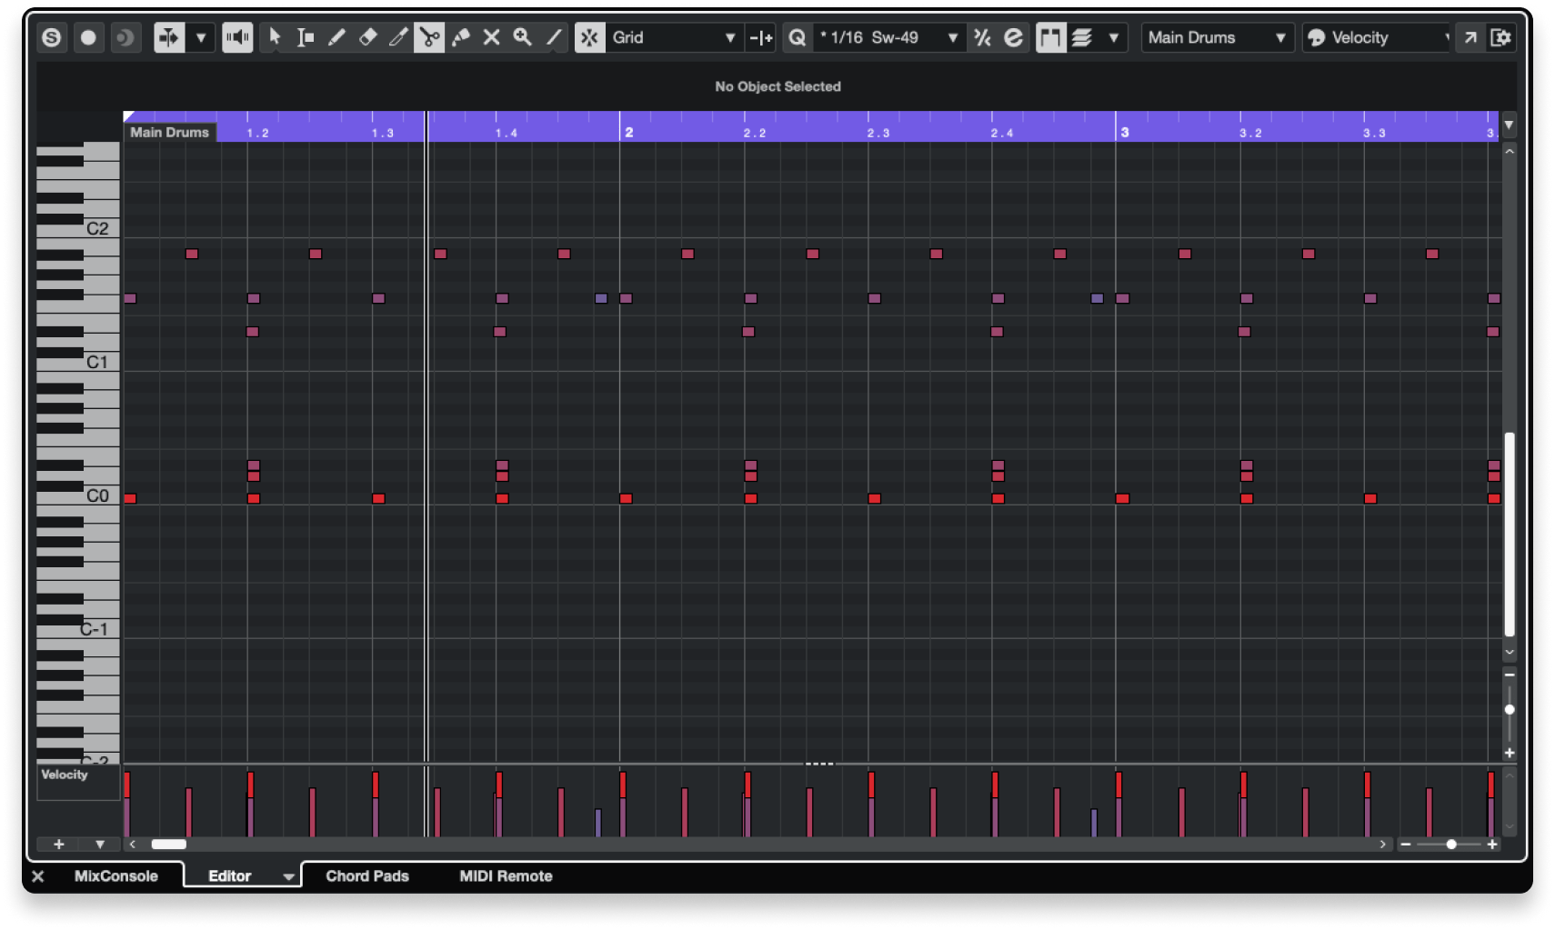Select the Draw pencil tool
1555x930 pixels.
coord(336,37)
